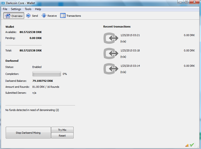The width and height of the screenshot is (201, 149).
Task: Open the Receive page
Action: pyautogui.click(x=49, y=16)
